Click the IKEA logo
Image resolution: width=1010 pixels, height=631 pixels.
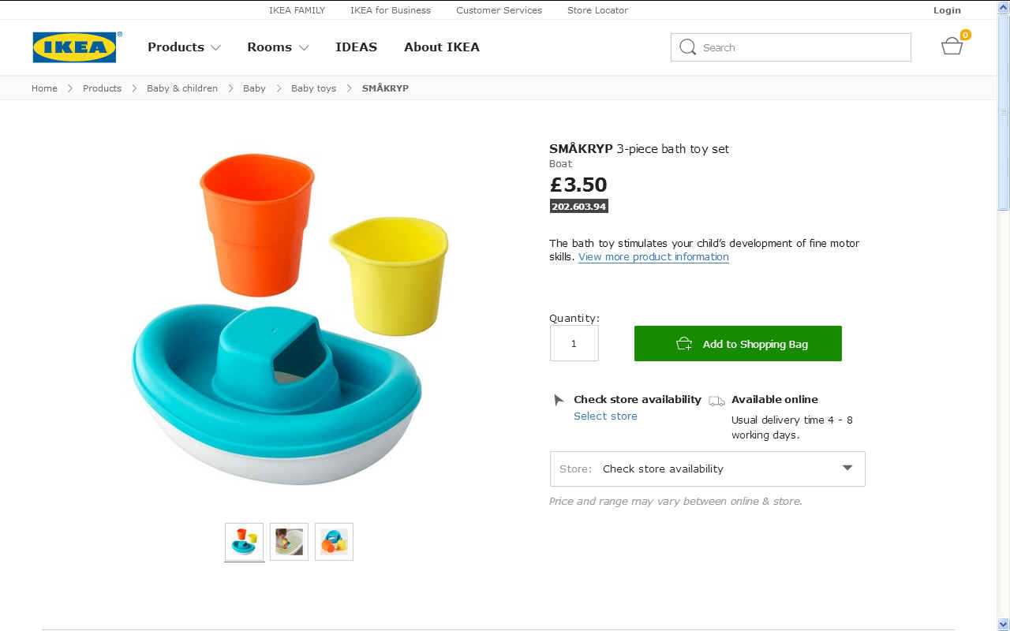coord(75,47)
